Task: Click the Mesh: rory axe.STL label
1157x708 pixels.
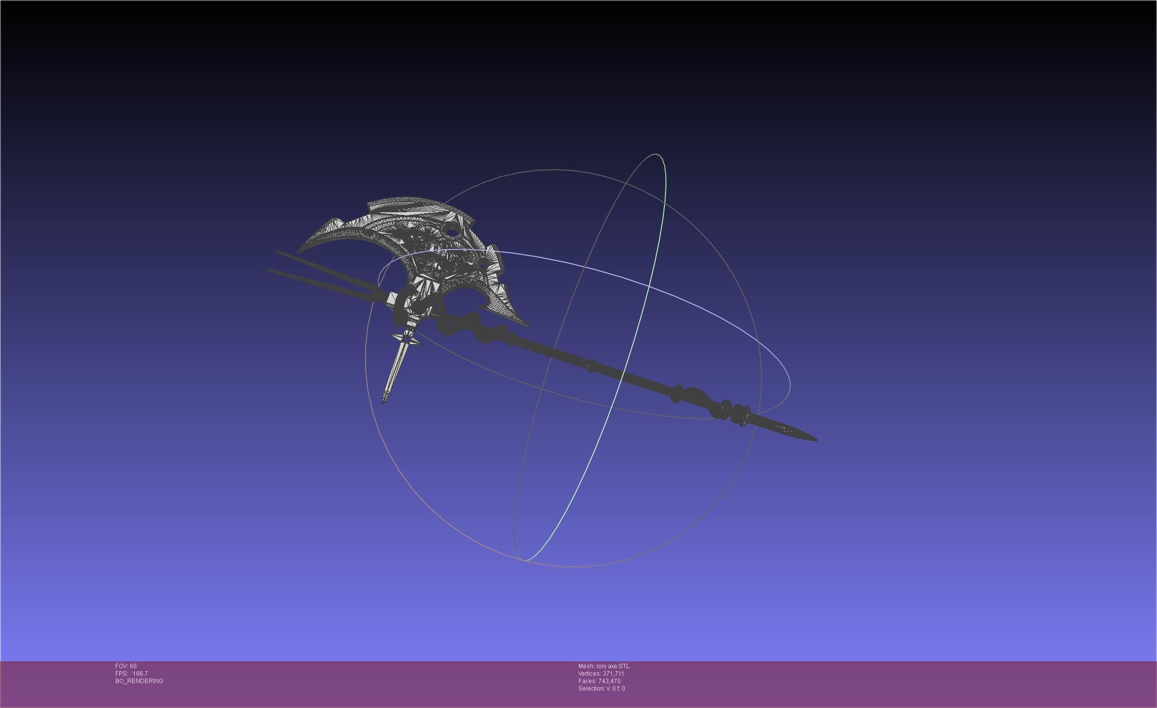Action: [603, 666]
